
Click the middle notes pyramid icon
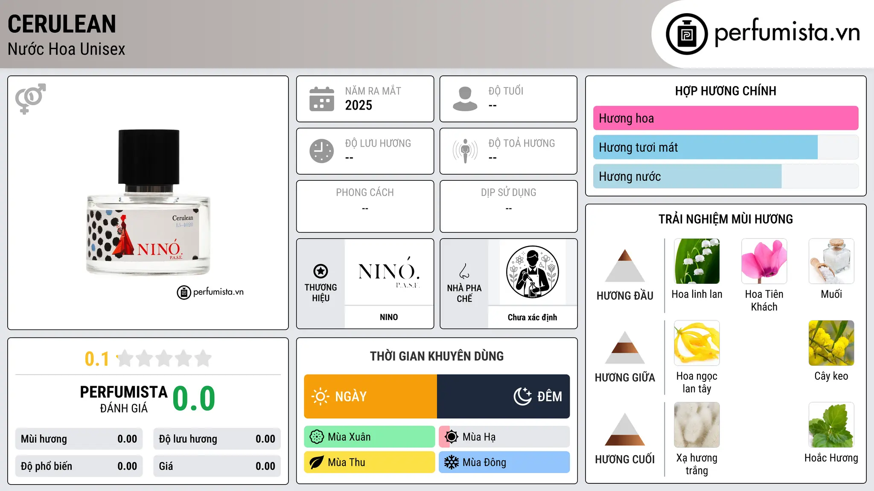[625, 347]
